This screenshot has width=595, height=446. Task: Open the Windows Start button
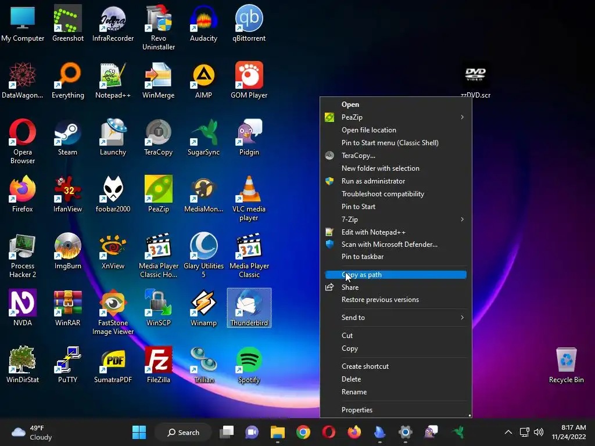click(x=139, y=432)
